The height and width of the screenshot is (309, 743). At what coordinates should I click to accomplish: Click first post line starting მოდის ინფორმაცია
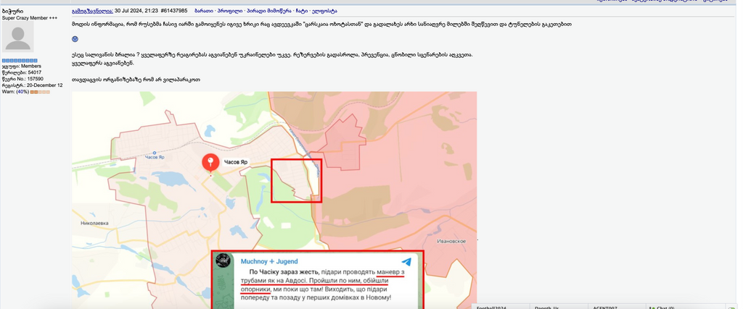(321, 24)
